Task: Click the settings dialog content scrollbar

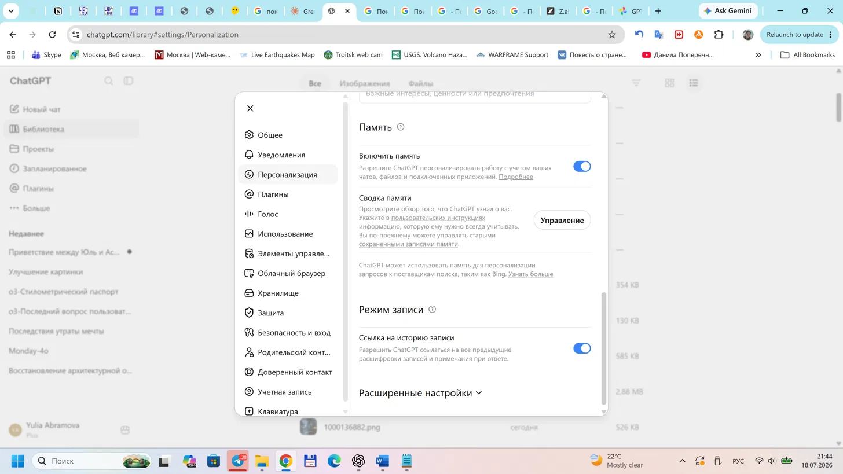Action: coord(604,348)
